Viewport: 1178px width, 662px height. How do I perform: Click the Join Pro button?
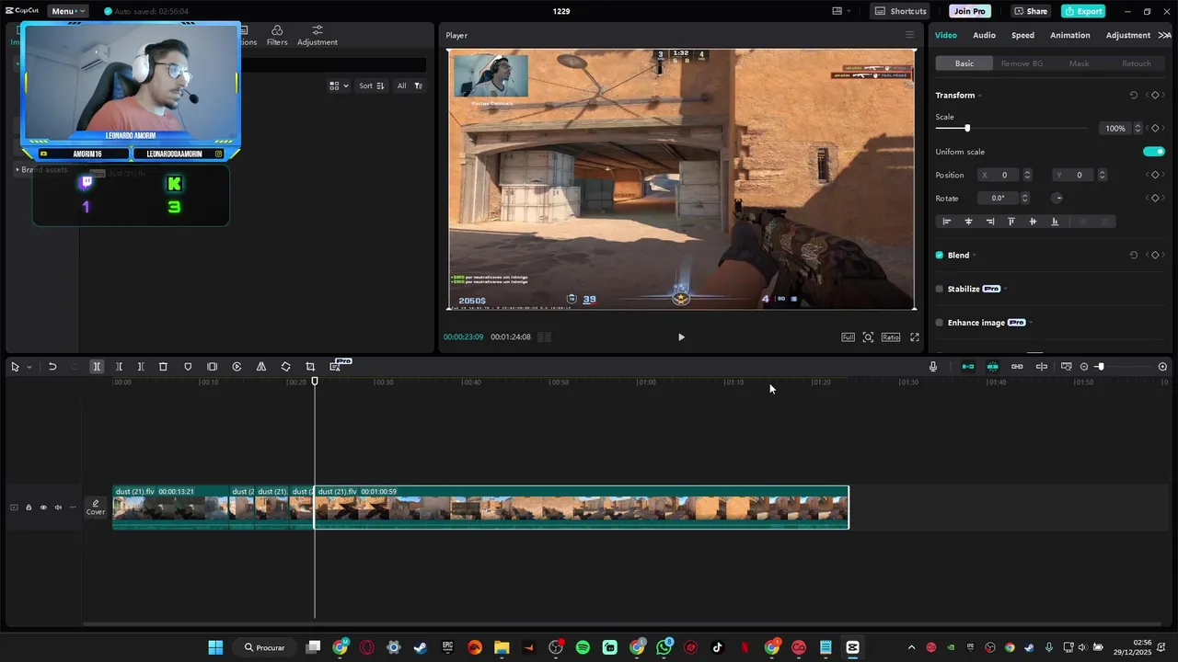click(969, 11)
